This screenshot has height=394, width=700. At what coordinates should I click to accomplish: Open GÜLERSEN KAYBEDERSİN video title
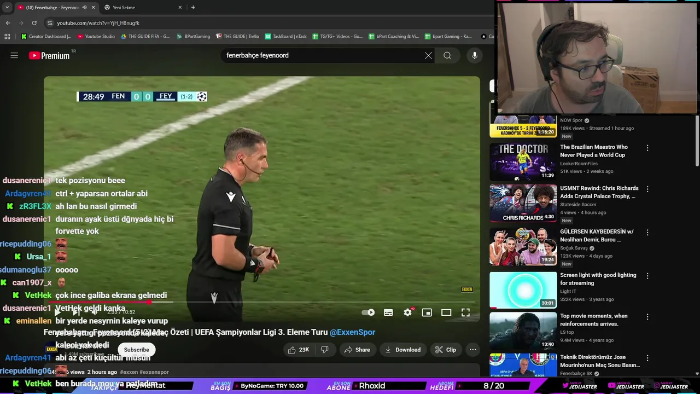coord(597,235)
